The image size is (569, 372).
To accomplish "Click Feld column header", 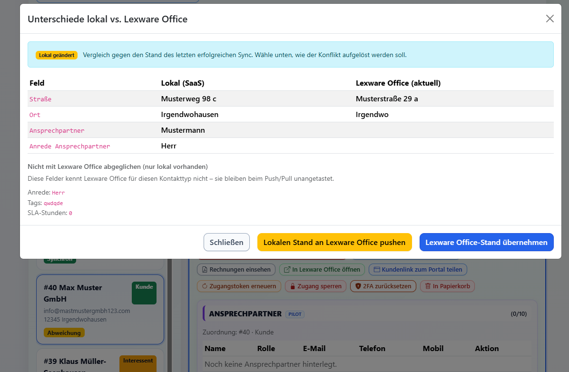I will [37, 83].
